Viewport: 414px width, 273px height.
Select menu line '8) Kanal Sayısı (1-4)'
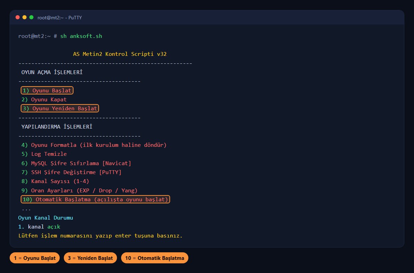55,181
